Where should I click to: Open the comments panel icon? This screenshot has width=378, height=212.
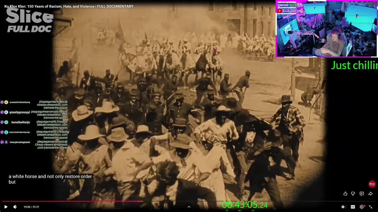coord(362,193)
